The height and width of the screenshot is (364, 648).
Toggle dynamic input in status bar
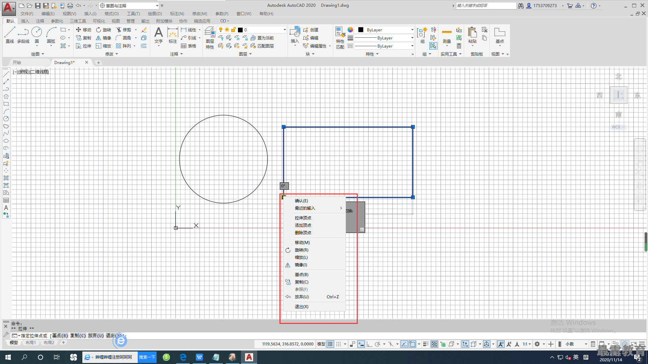pos(361,344)
